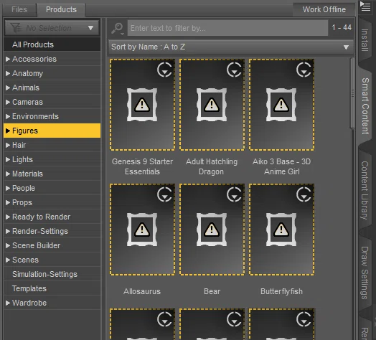This screenshot has height=340, width=376.
Task: Expand the Materials category arrow
Action: click(8, 174)
